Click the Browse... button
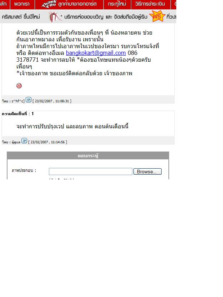This screenshot has width=223, height=297. (x=147, y=171)
